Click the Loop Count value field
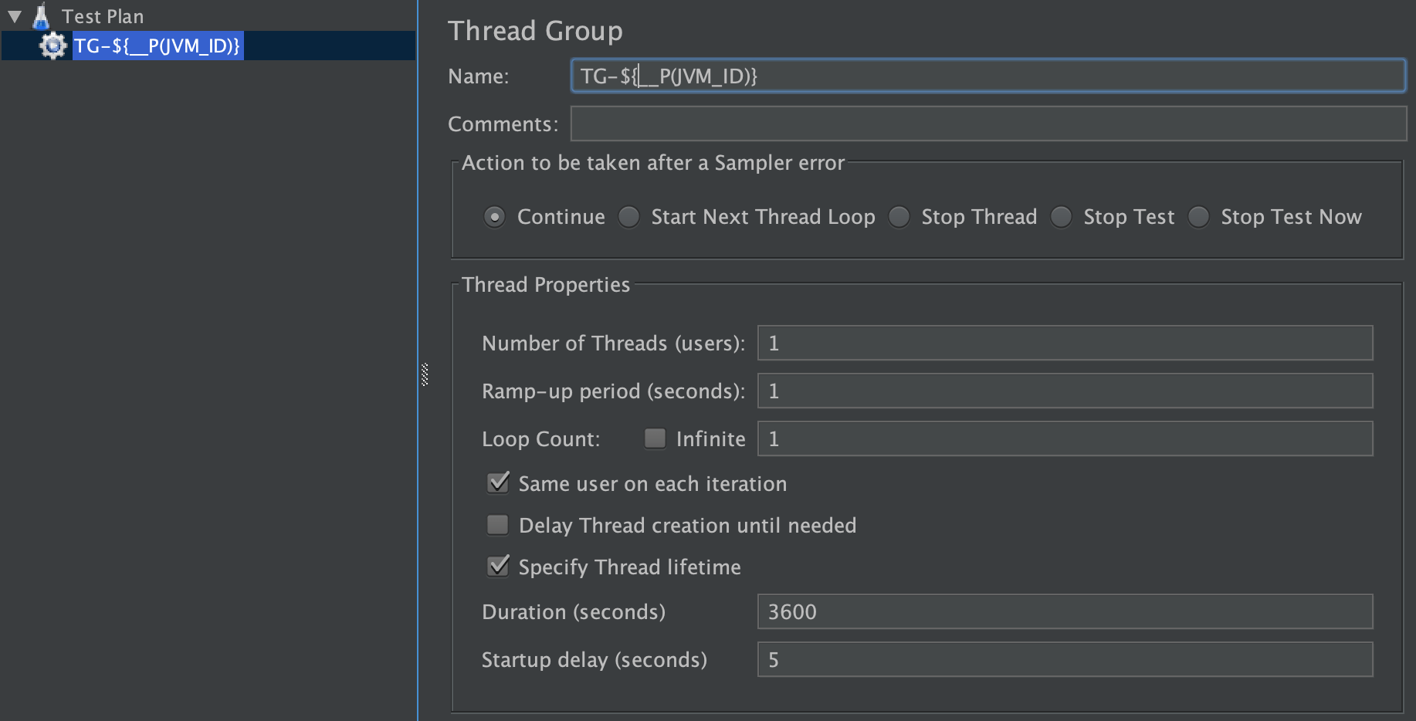Image resolution: width=1416 pixels, height=721 pixels. tap(1064, 438)
